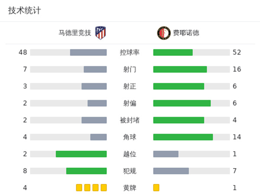Click Atlético Madrid's first yellow card
This screenshot has width=260, height=195.
coord(79,188)
